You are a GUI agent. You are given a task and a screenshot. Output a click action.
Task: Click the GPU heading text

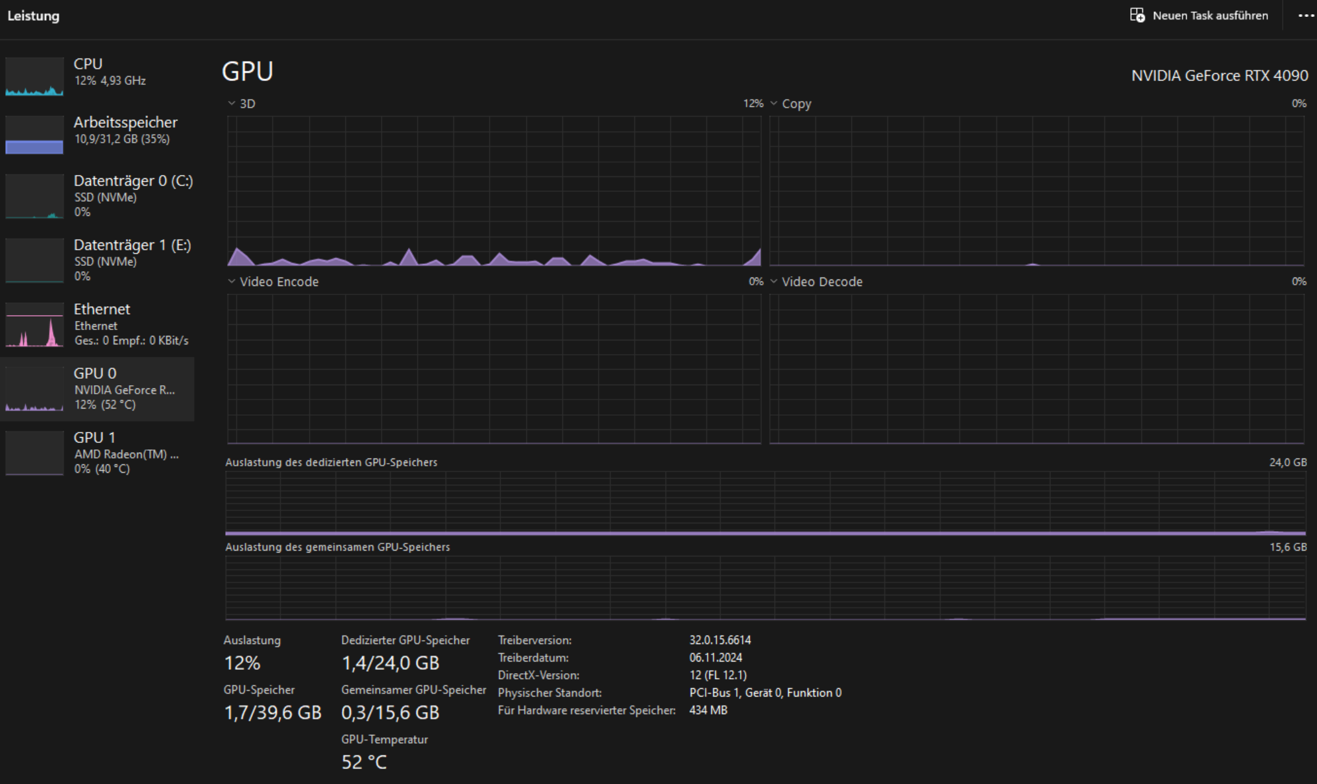tap(247, 71)
